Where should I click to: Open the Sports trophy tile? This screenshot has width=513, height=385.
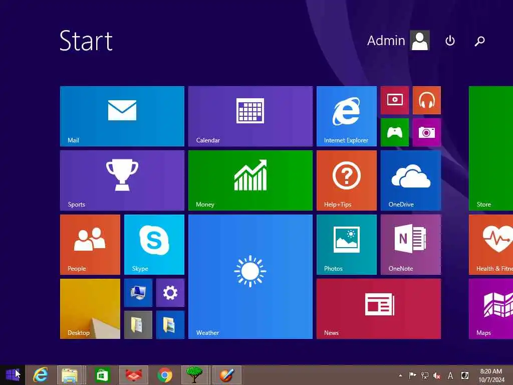(x=122, y=180)
